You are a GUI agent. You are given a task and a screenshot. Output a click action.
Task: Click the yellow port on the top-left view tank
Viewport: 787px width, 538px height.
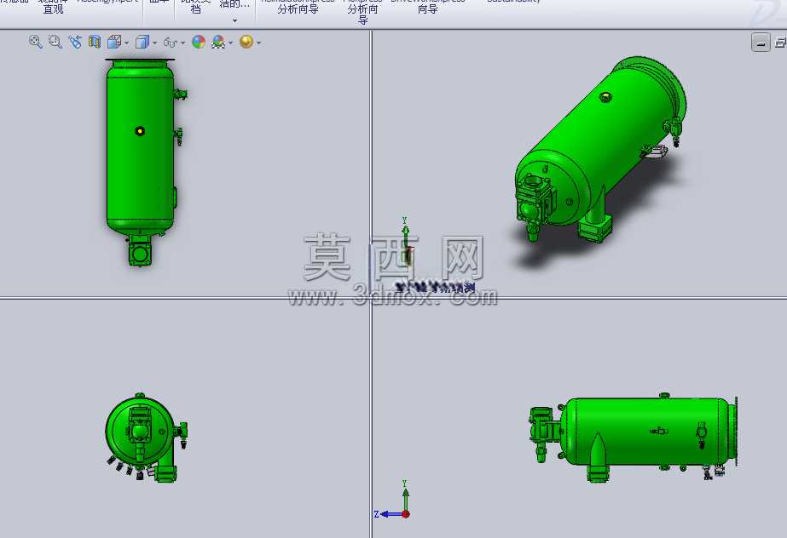[140, 131]
